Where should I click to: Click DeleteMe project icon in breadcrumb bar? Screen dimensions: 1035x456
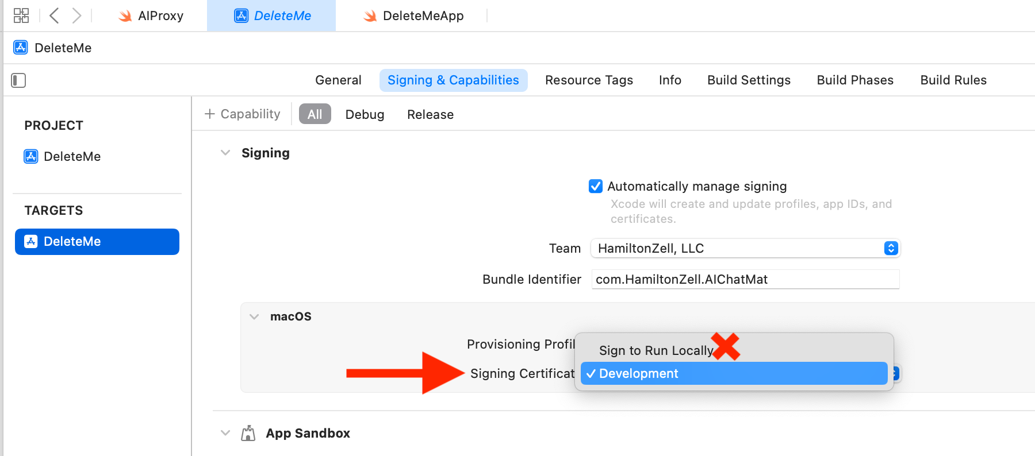(x=21, y=47)
